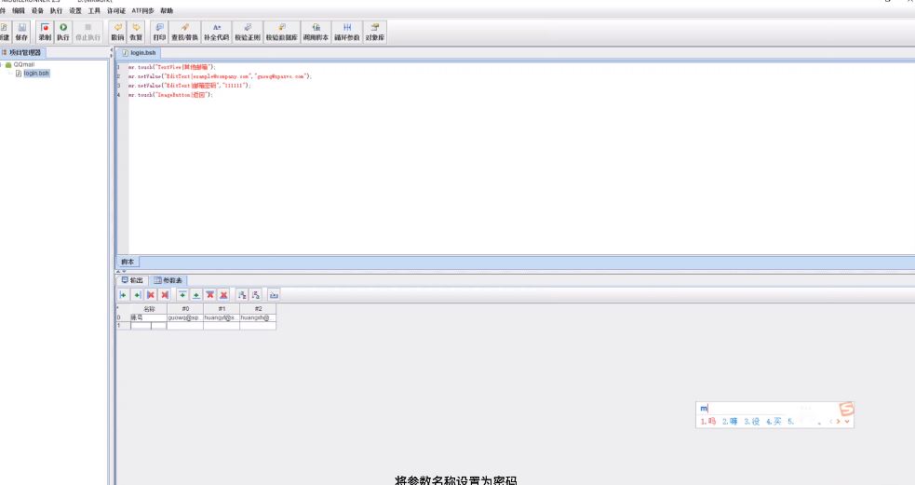915x485 pixels.
Task: Click the 保存 (Save) toolbar icon
Action: pos(21,32)
